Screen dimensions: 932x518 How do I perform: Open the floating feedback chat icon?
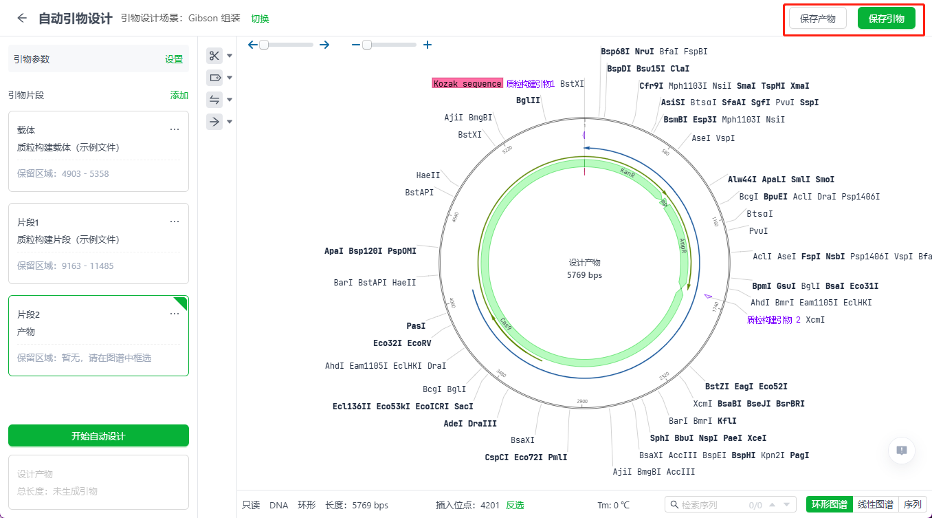click(x=902, y=451)
